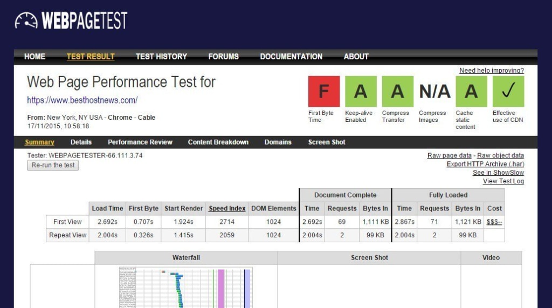Screen dimensions: 552x308
Task: Switch to the Summary tab
Action: (x=39, y=142)
